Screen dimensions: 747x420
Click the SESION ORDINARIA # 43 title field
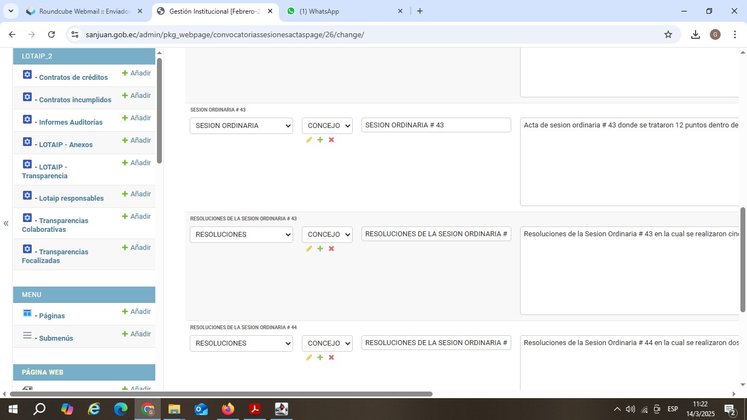436,125
